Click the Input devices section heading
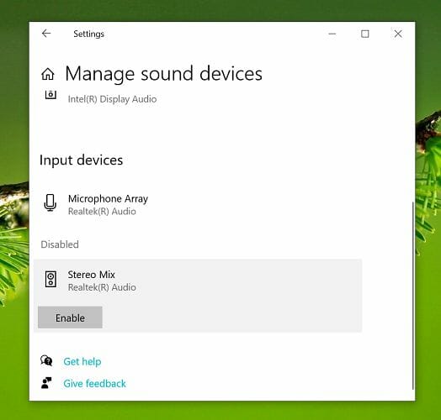This screenshot has height=420, width=441. click(82, 160)
